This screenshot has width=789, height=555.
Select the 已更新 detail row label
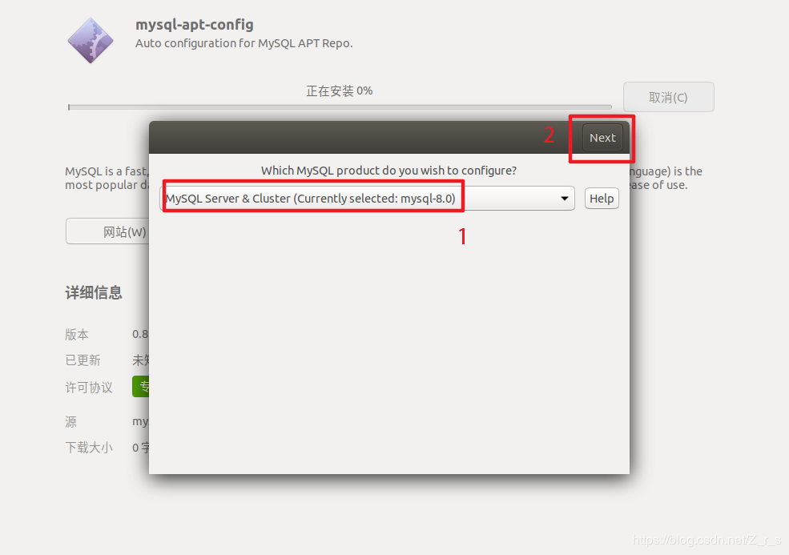(x=83, y=360)
